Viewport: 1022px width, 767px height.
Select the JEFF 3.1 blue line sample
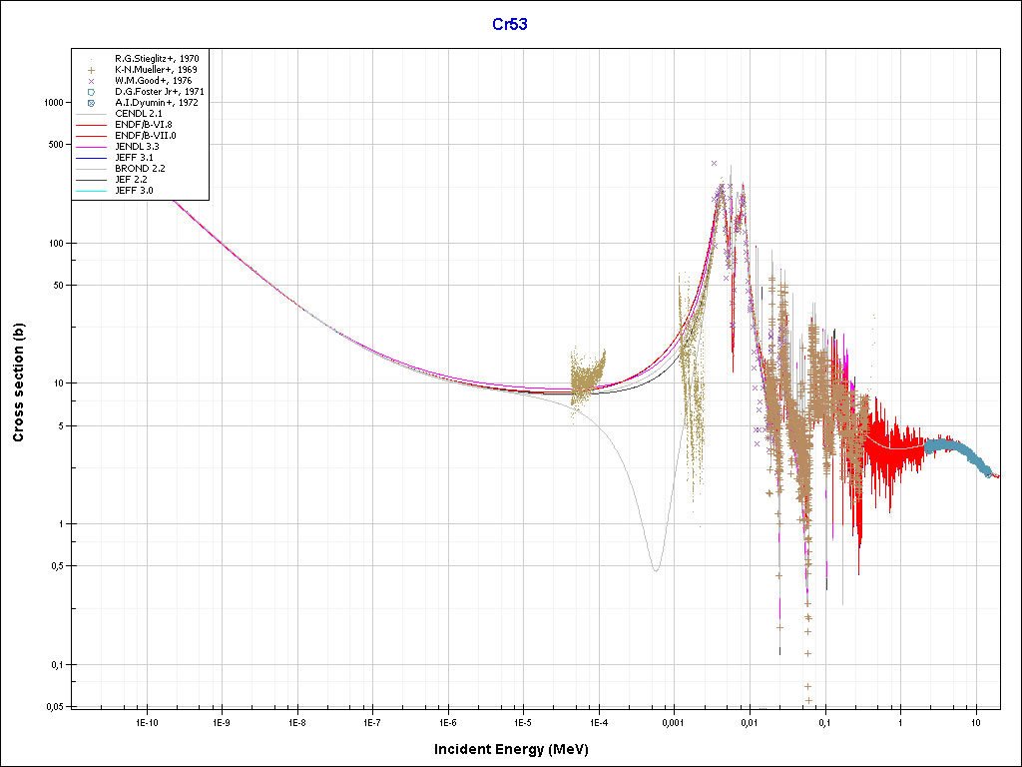[x=91, y=158]
